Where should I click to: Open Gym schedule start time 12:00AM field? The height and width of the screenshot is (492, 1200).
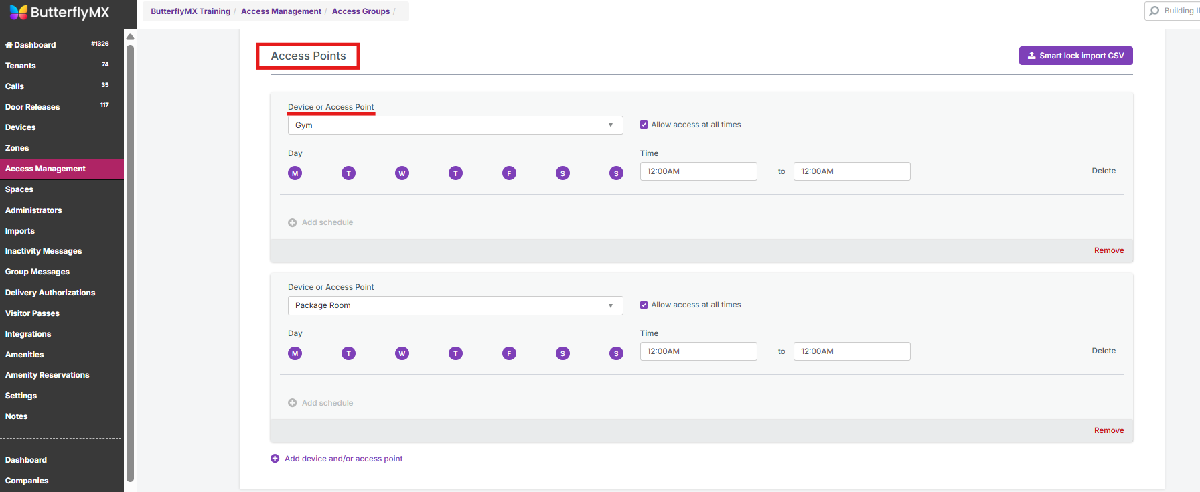pos(698,171)
